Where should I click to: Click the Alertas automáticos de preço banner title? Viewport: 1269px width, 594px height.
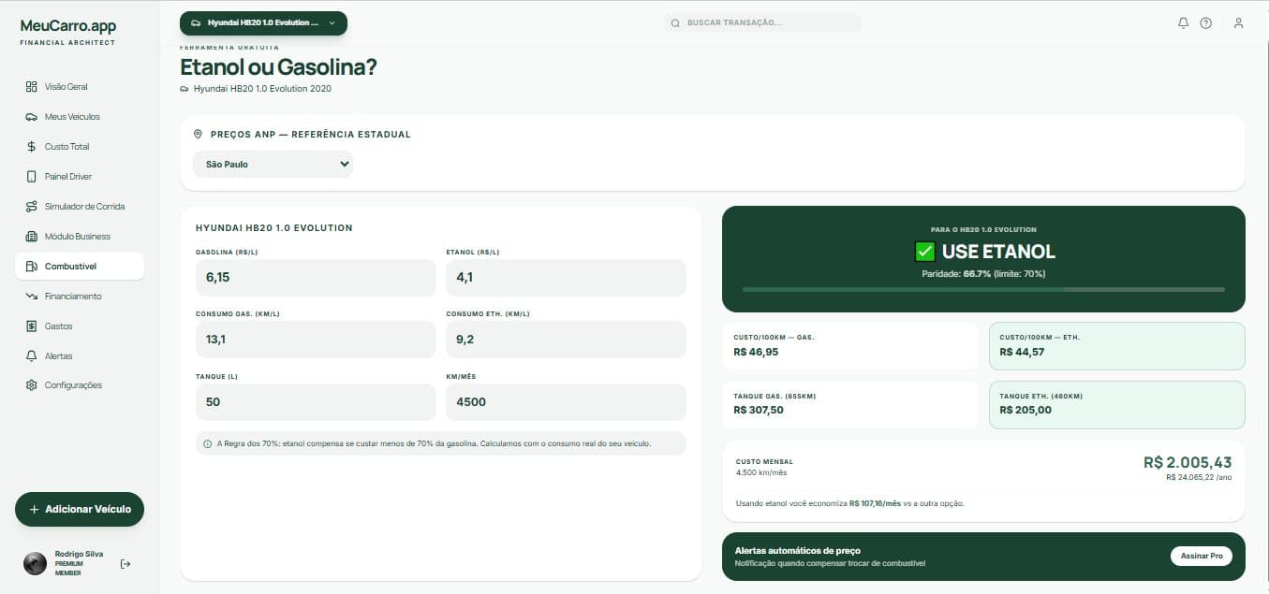coord(798,551)
